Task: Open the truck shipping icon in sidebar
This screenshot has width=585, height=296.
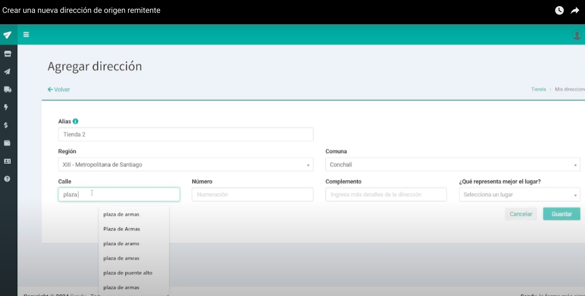Action: (x=7, y=90)
